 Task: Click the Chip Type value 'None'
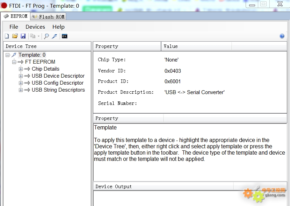click(172, 60)
